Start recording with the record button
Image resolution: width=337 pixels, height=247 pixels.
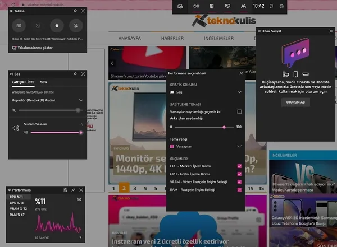click(57, 26)
